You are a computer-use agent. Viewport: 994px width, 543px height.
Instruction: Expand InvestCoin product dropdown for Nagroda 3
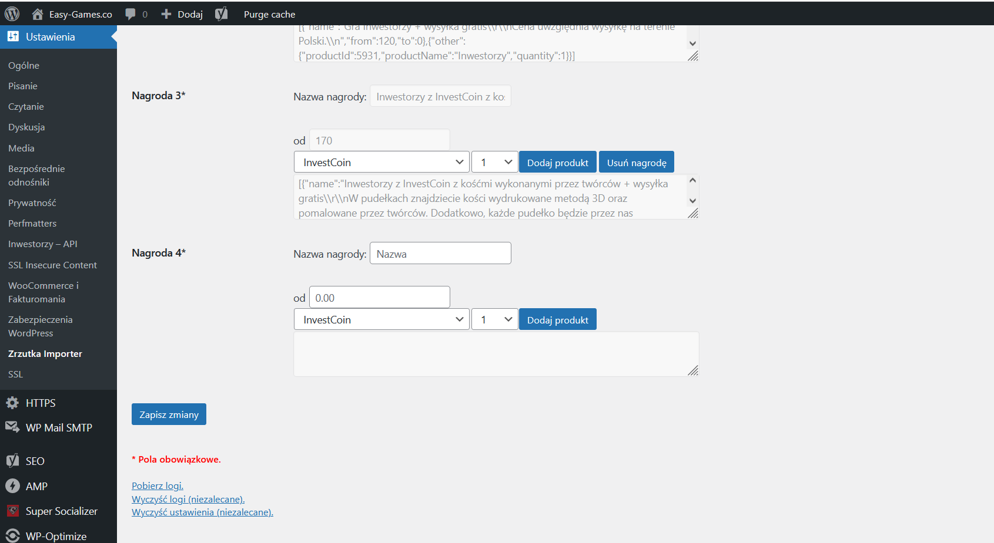click(381, 163)
